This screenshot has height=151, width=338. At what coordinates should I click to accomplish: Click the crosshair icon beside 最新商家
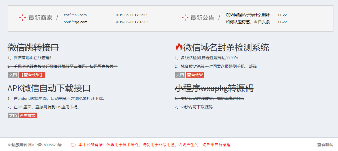point(23,18)
